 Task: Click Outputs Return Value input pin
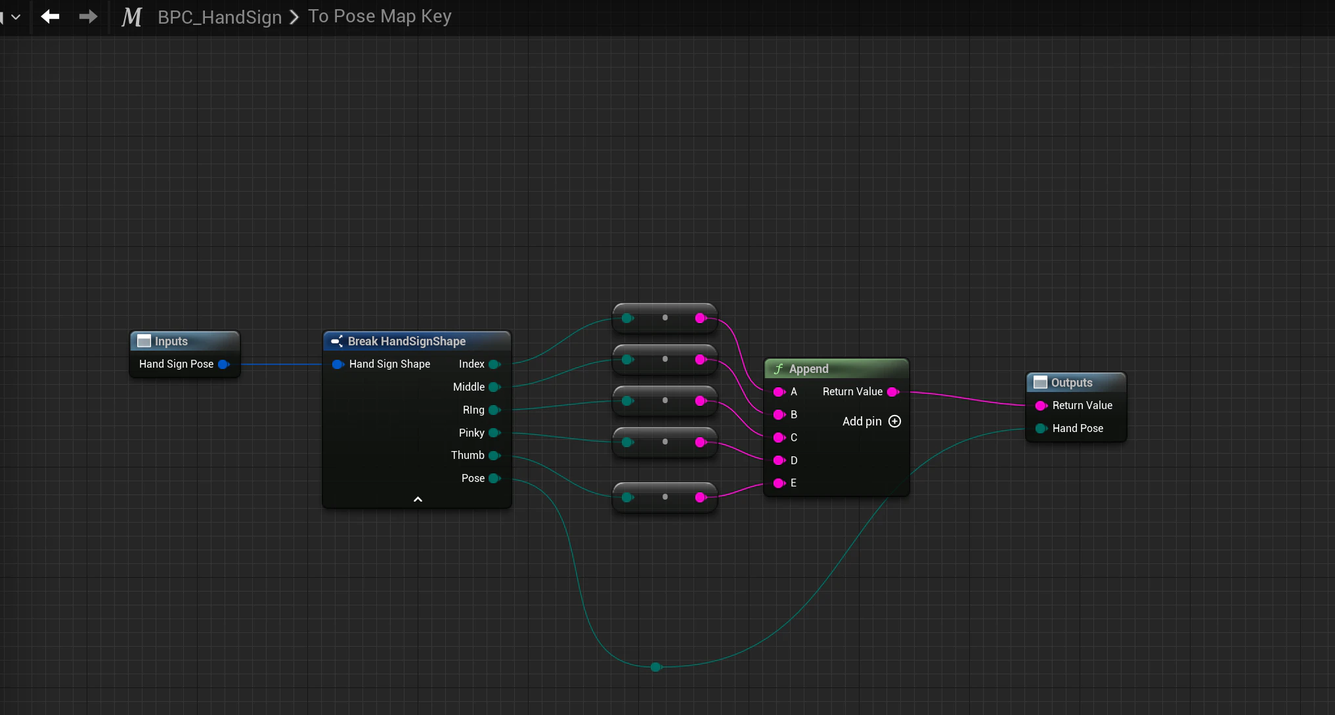1041,406
